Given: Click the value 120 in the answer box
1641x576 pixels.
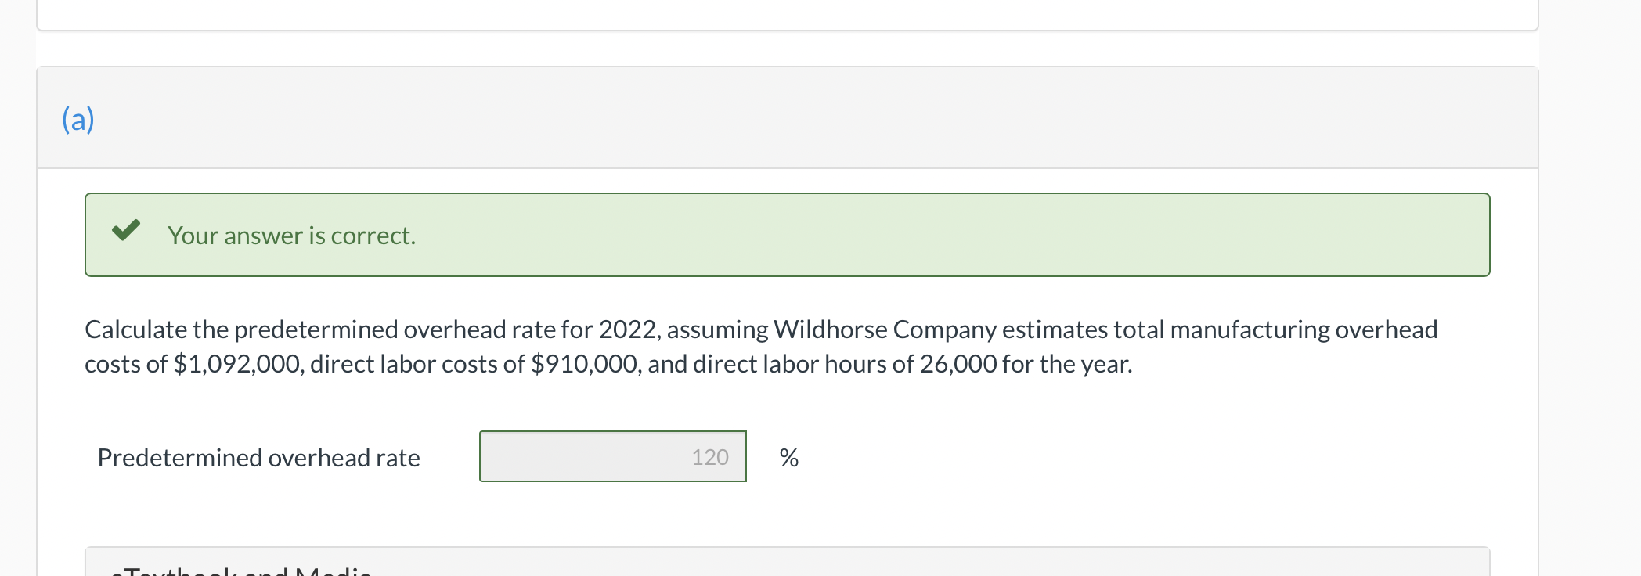Looking at the screenshot, I should 709,457.
